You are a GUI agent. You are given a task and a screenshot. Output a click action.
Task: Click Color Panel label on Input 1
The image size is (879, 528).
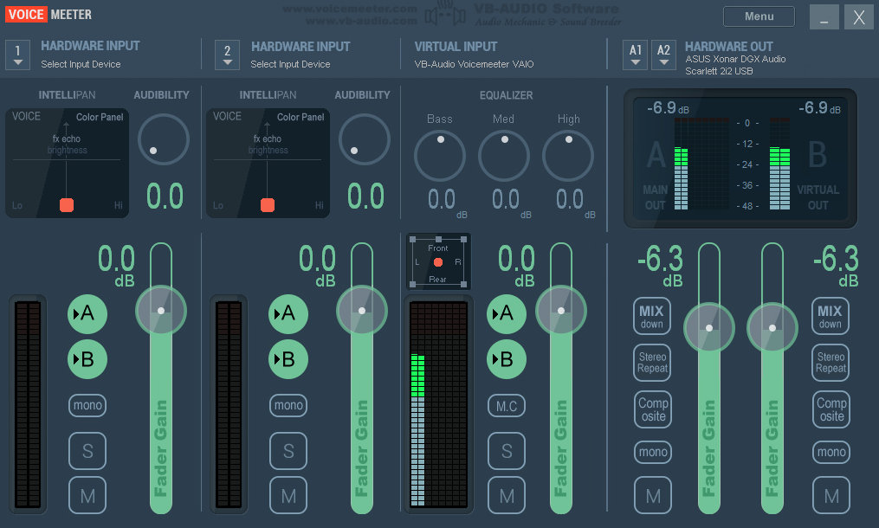[x=100, y=117]
